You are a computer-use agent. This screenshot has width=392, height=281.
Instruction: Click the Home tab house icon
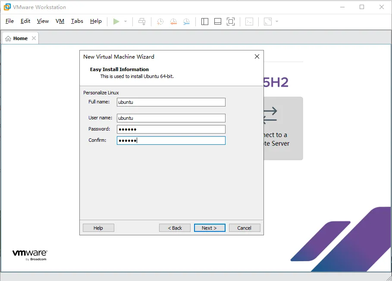pyautogui.click(x=8, y=38)
